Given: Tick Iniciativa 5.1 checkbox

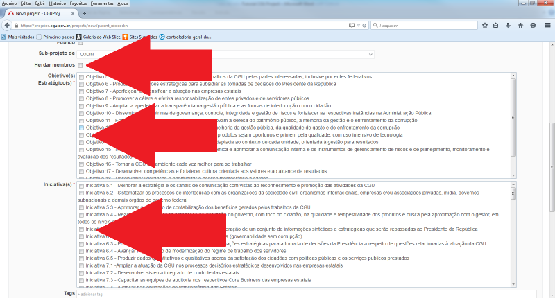Looking at the screenshot, I should tap(82, 186).
